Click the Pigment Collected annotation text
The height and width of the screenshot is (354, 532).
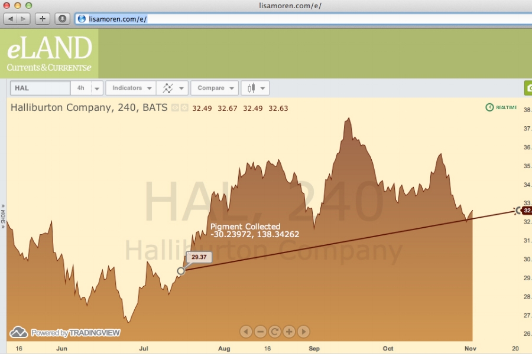245,227
